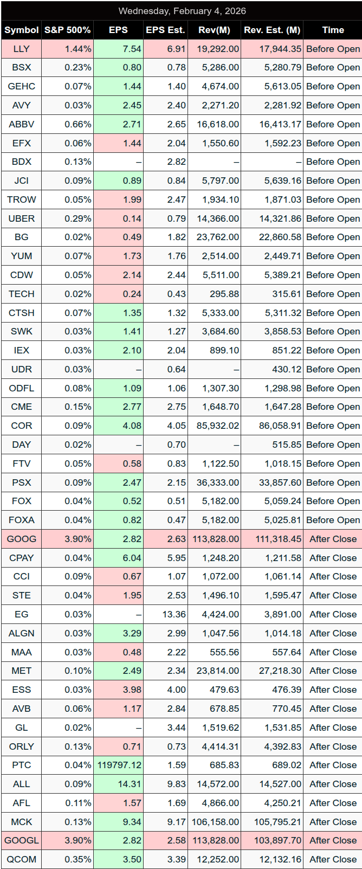The height and width of the screenshot is (869, 362).
Task: Open the UBER ticker symbol
Action: [x=22, y=218]
